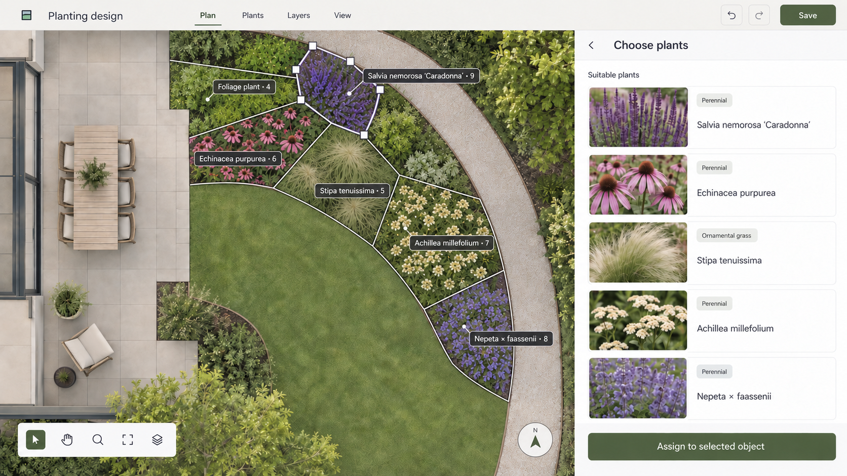
Task: Activate the select arrow tool
Action: point(35,440)
